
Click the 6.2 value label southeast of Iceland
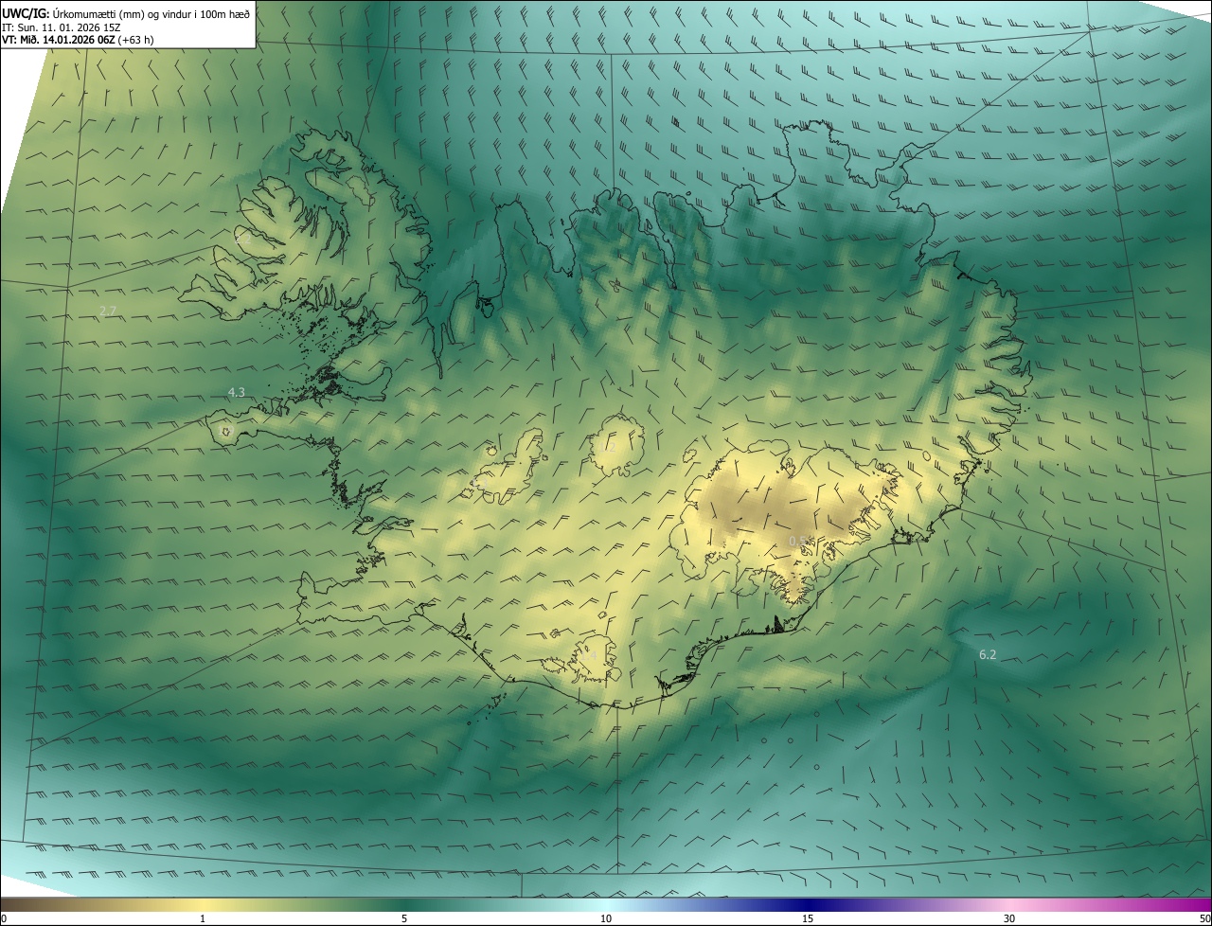click(x=987, y=654)
